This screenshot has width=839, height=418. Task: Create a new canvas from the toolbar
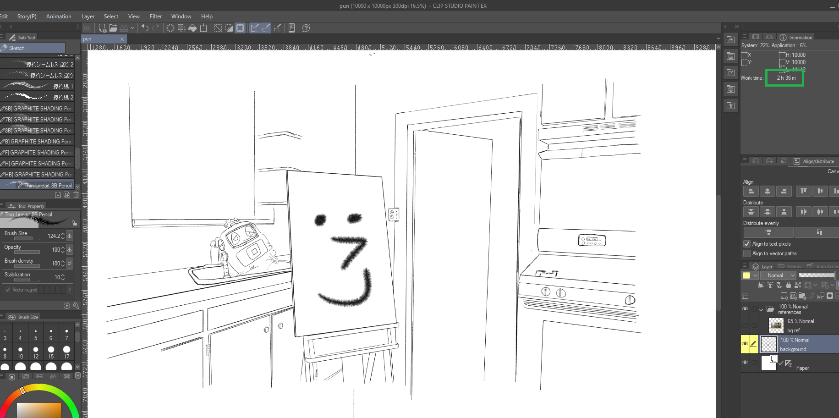pos(102,28)
